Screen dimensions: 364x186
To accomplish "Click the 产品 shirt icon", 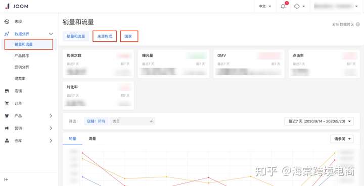I will tap(7, 115).
